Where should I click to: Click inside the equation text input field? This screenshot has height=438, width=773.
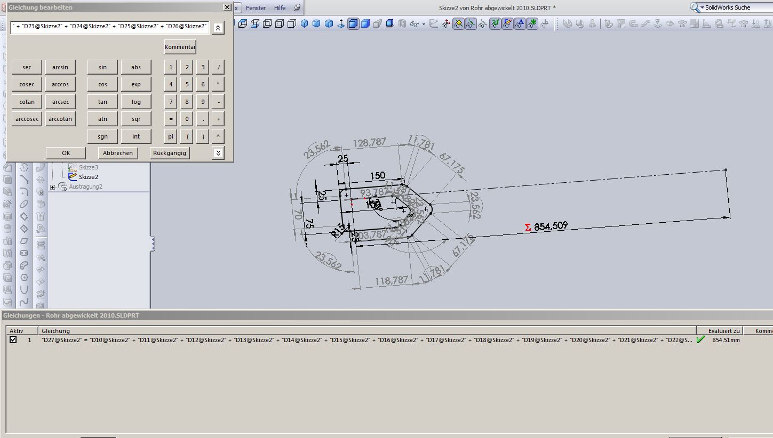109,27
